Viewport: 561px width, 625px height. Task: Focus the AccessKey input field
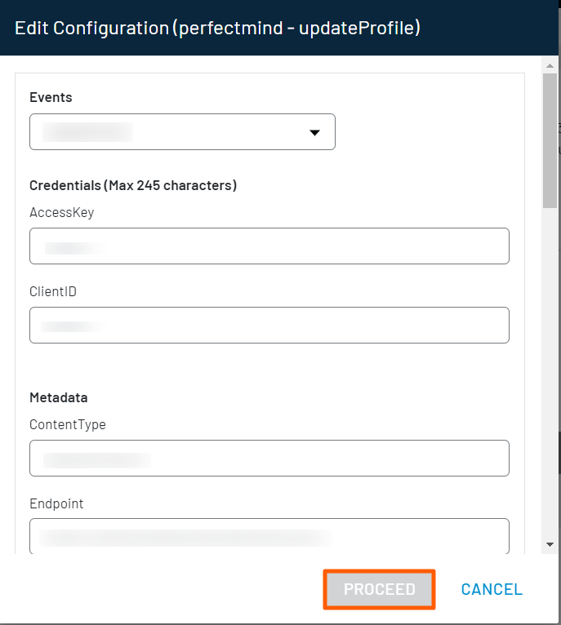pyautogui.click(x=269, y=246)
